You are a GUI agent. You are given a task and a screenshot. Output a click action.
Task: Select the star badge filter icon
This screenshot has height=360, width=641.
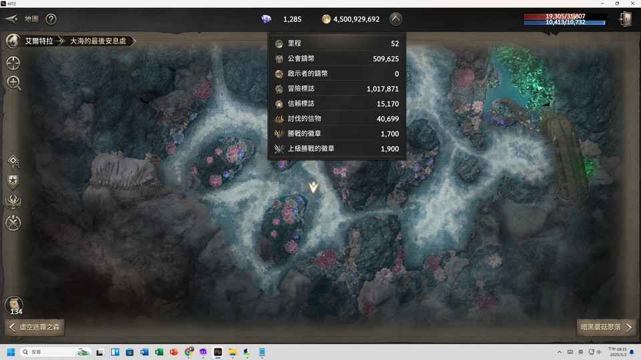[x=13, y=182]
